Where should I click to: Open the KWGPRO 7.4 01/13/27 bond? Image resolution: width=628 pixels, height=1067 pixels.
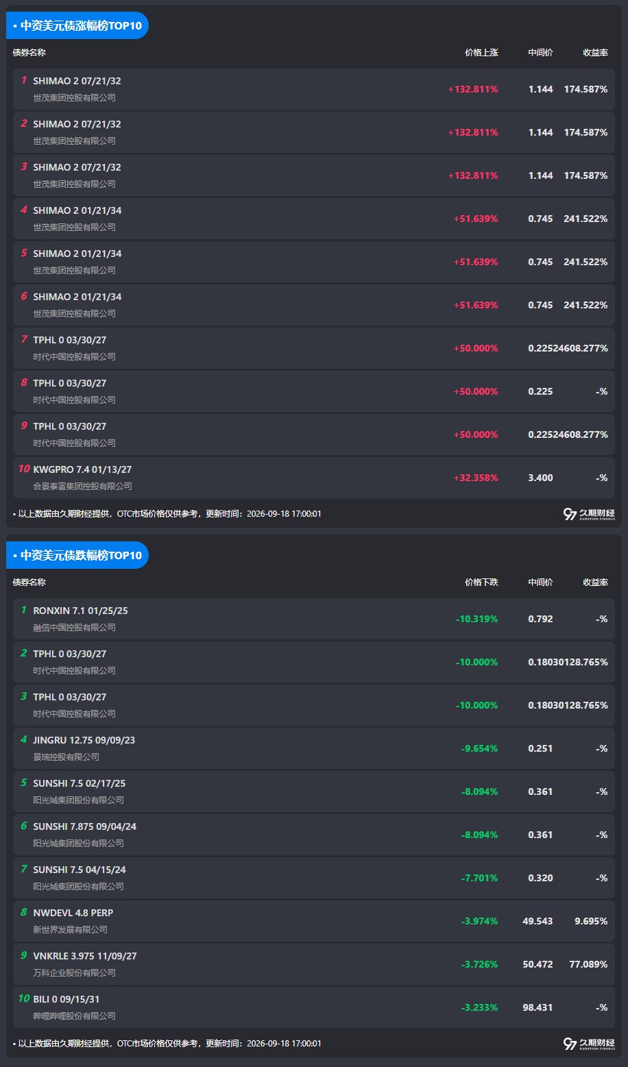(x=82, y=469)
